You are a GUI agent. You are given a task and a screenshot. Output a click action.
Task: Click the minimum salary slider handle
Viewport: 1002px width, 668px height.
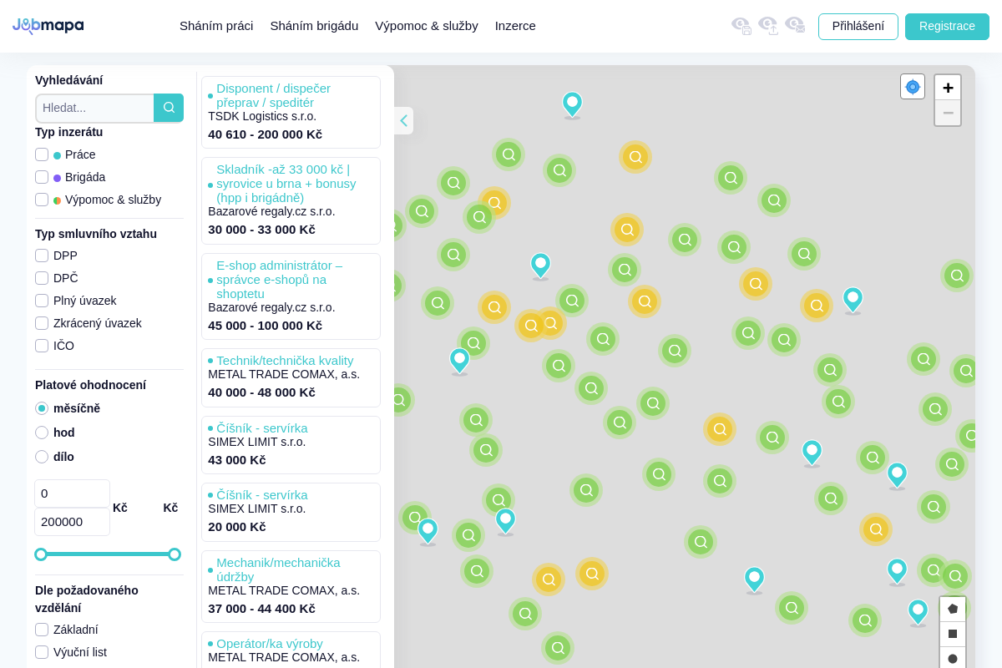41,554
